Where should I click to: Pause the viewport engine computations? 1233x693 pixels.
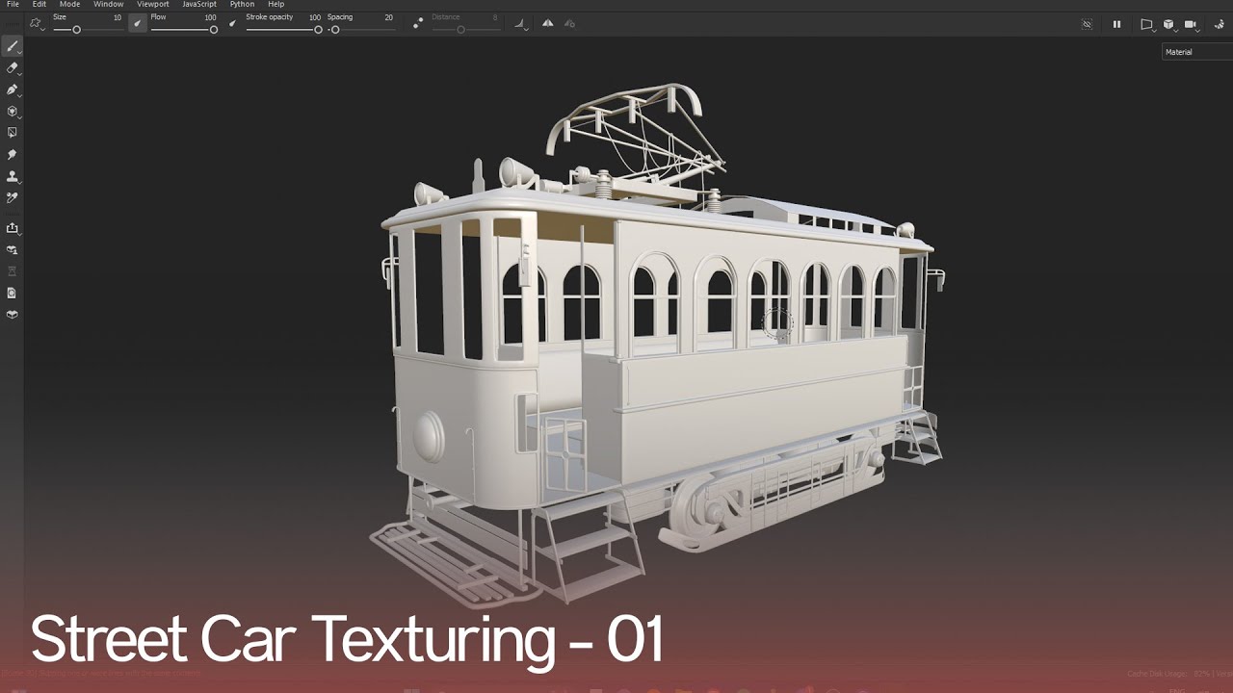click(x=1116, y=24)
